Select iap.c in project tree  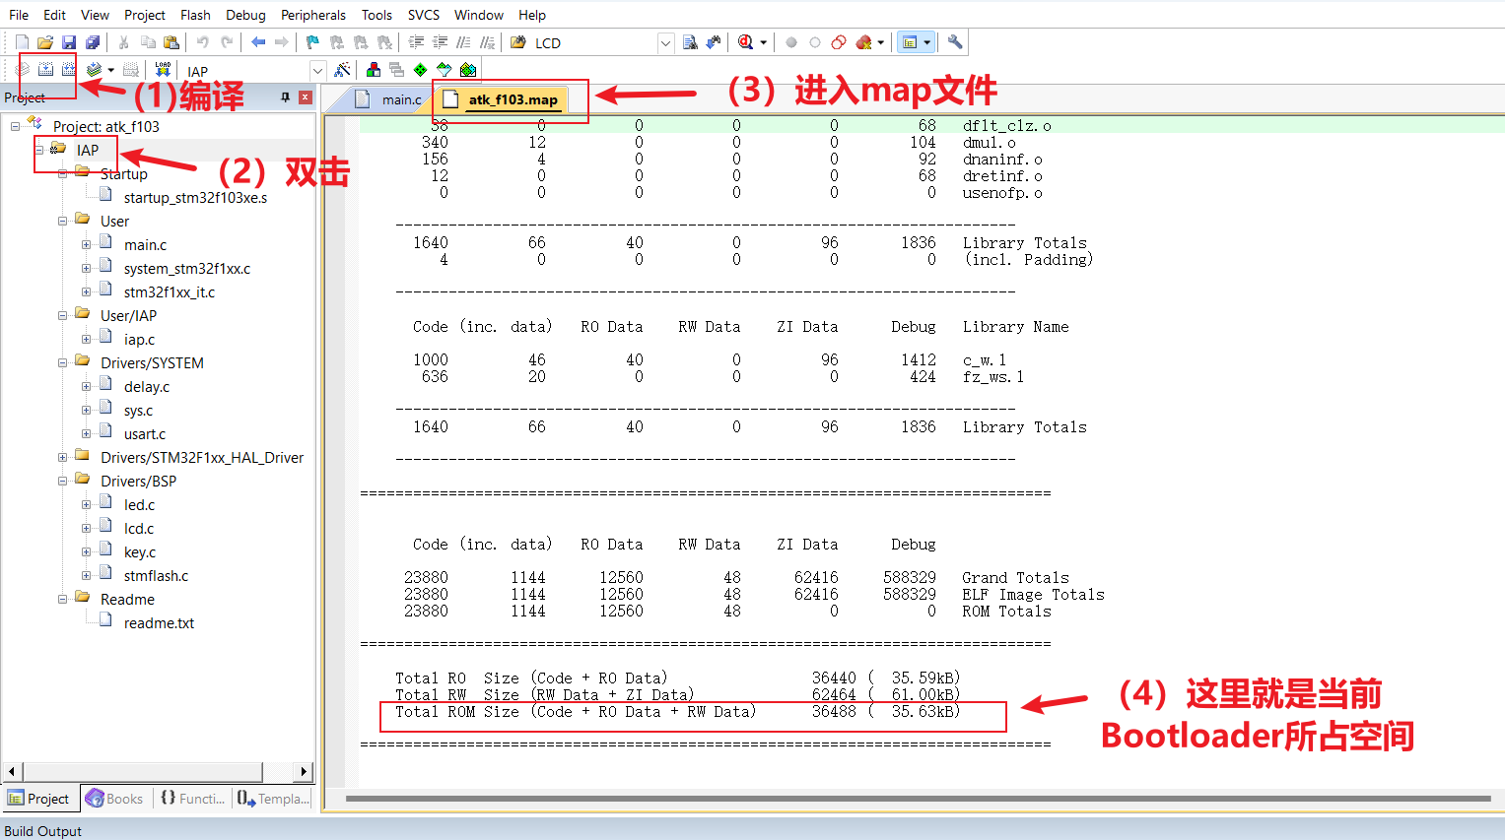point(139,340)
